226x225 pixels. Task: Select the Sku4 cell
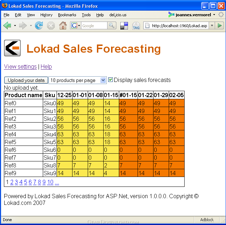tap(50, 134)
